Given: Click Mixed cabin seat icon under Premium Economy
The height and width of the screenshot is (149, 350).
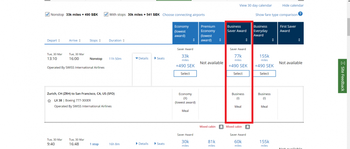Looking at the screenshot, I should click(x=221, y=127).
